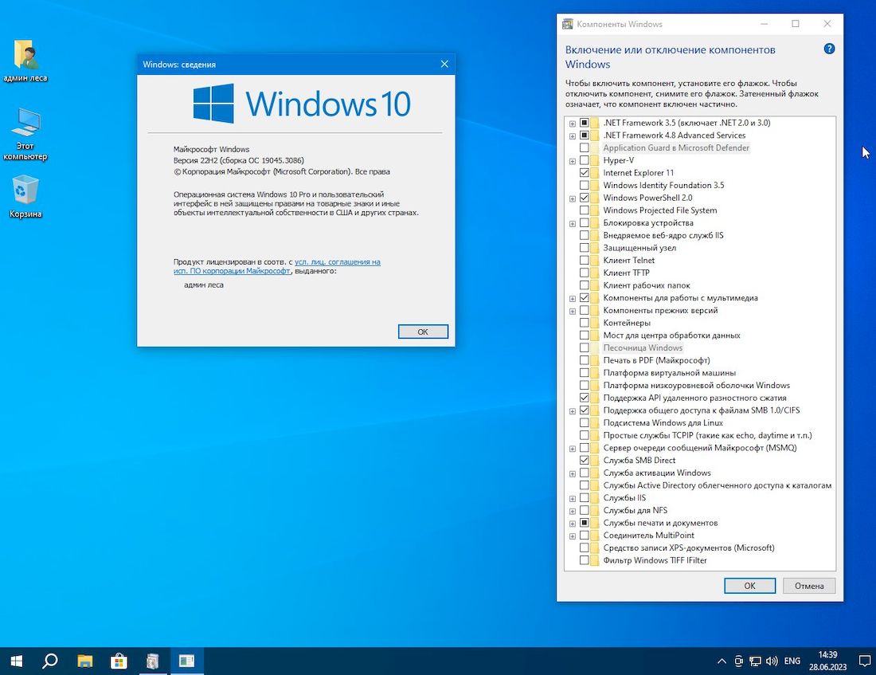This screenshot has height=675, width=876.
Task: Select 'Простые службы TCPIP' row
Action: (708, 435)
